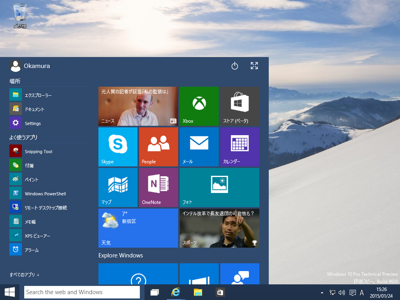
Task: Launch Windows PowerShell
Action: [49, 193]
